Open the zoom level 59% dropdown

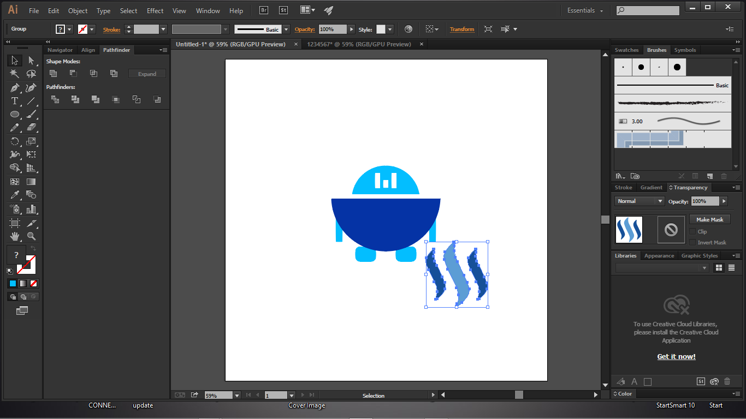click(x=236, y=396)
